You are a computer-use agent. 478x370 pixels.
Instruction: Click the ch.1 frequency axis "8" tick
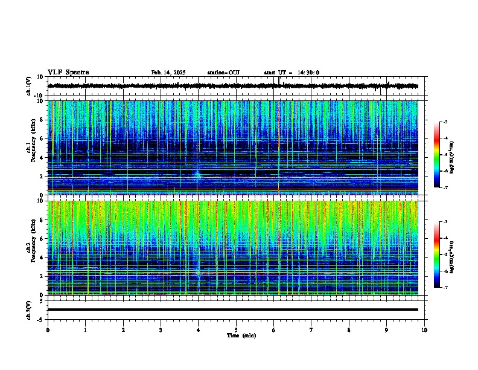[42, 120]
